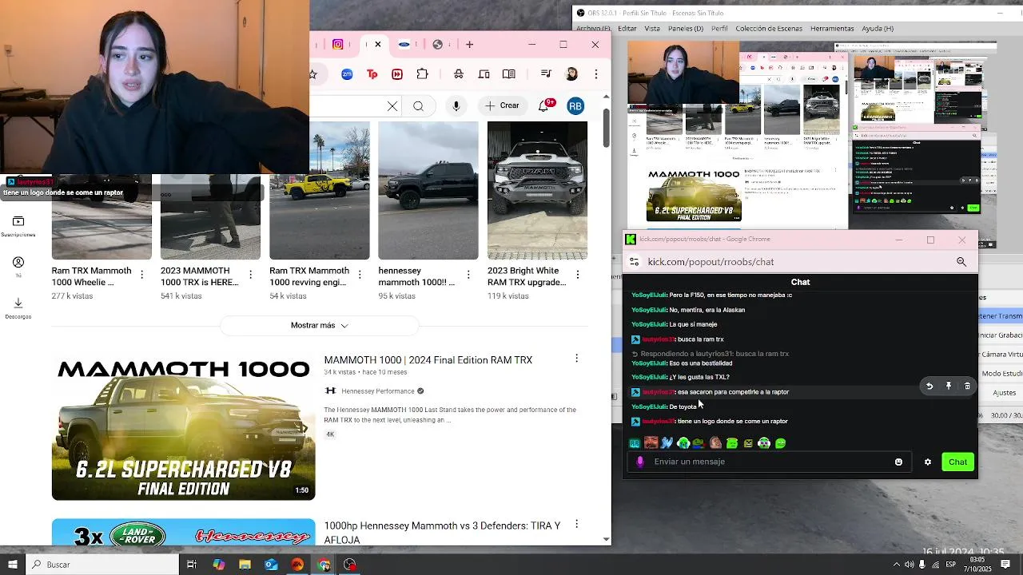This screenshot has width=1023, height=575.
Task: Reply to the highlighted chat message
Action: (x=929, y=387)
